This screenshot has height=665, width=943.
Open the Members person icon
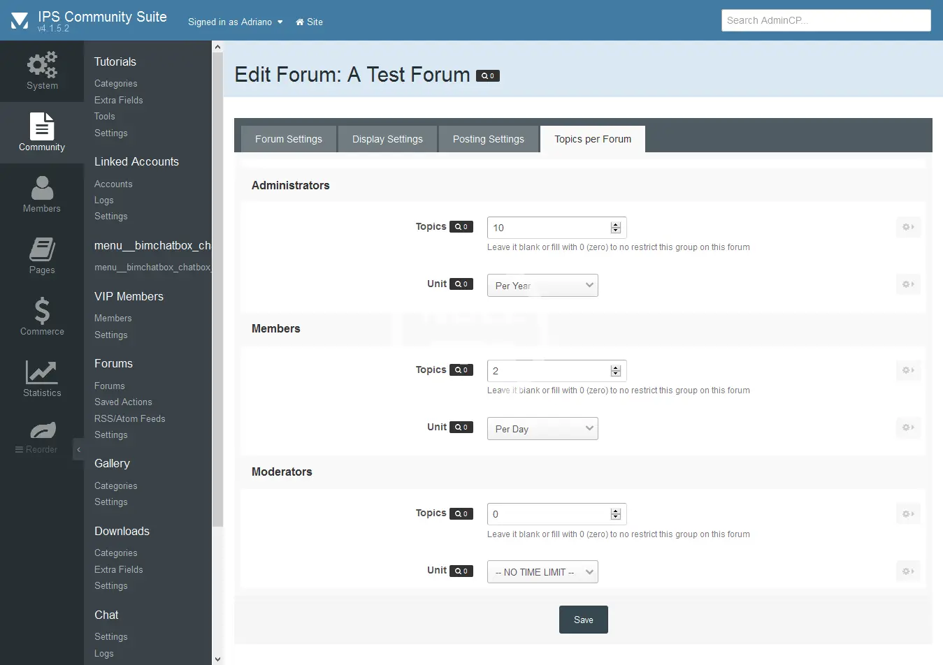[x=42, y=188]
